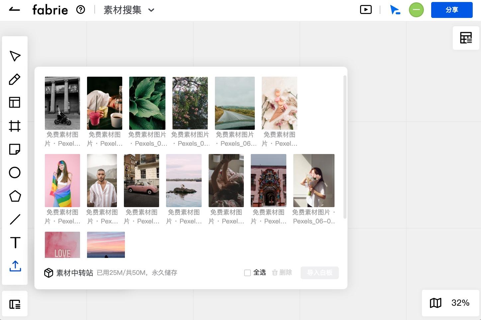Image resolution: width=481 pixels, height=320 pixels.
Task: Open the Text tool
Action: click(15, 243)
